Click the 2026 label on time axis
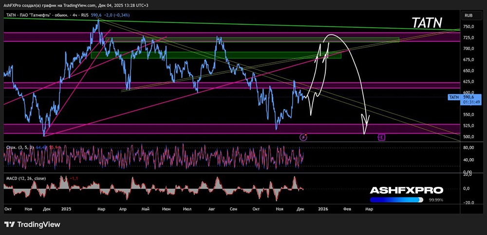 (x=323, y=209)
